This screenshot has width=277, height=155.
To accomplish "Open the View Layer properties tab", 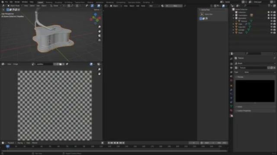I will pos(231,72).
